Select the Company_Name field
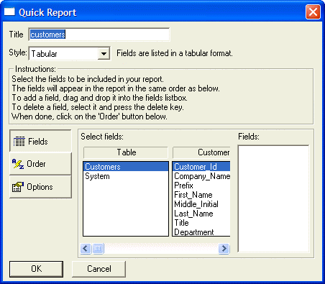This screenshot has width=325, height=284. [201, 176]
